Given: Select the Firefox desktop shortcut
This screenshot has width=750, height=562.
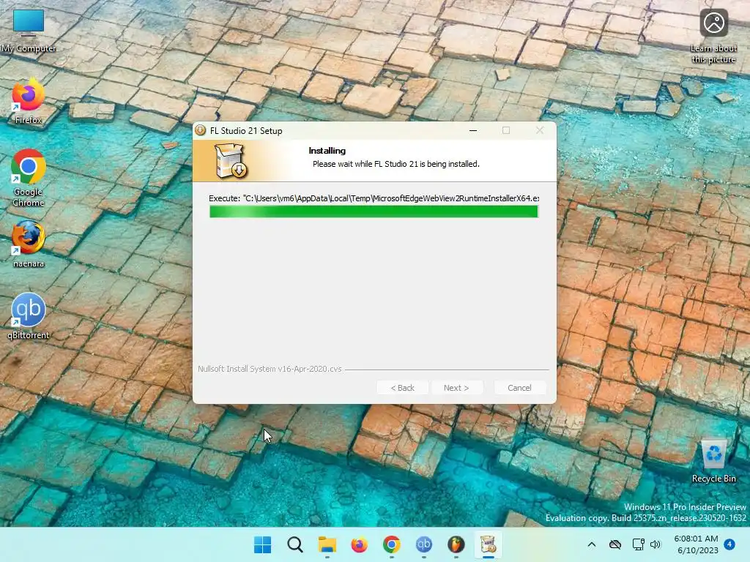Looking at the screenshot, I should pos(29,102).
